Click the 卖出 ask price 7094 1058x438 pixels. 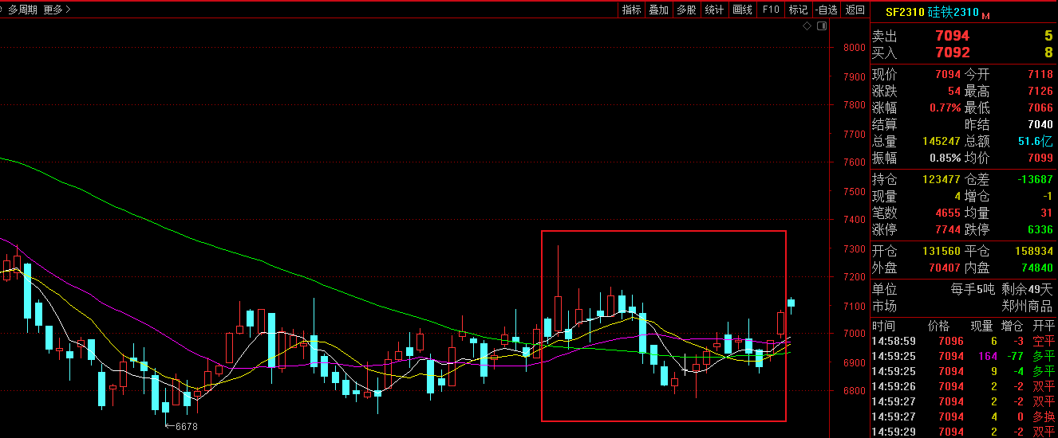click(x=952, y=36)
